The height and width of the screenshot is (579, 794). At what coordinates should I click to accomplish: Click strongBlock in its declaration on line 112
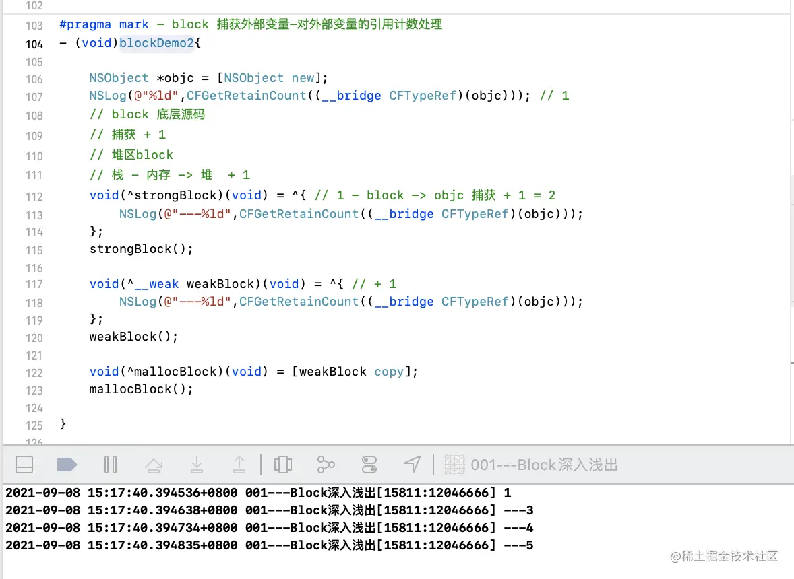pyautogui.click(x=175, y=195)
